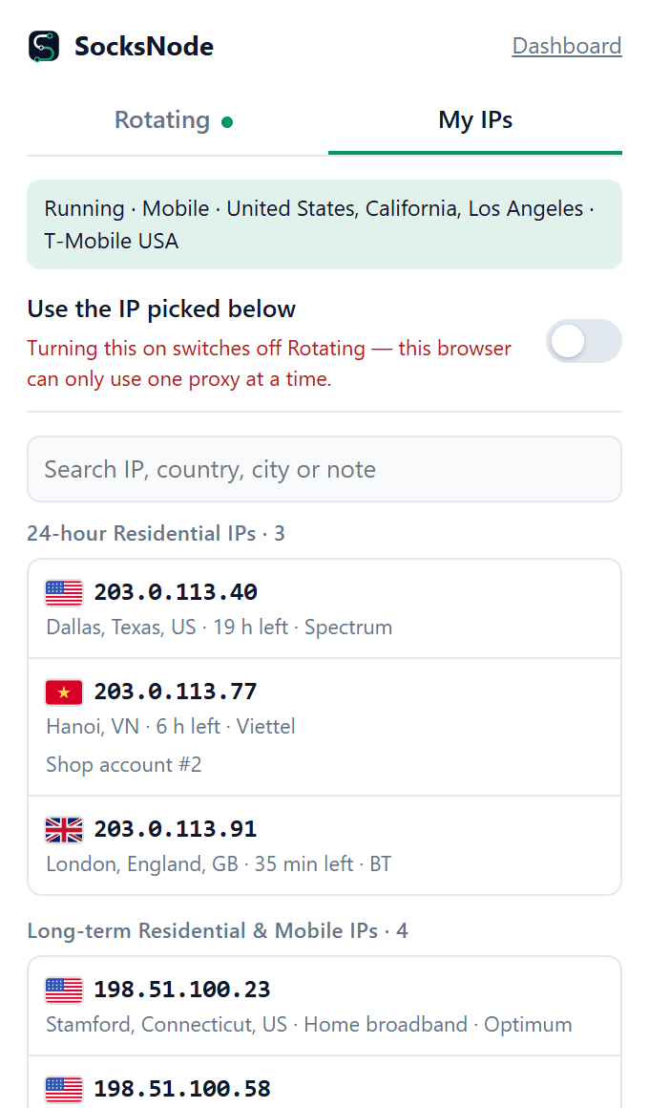This screenshot has width=649, height=1108.
Task: Click the Shop account #2 note
Action: click(123, 764)
